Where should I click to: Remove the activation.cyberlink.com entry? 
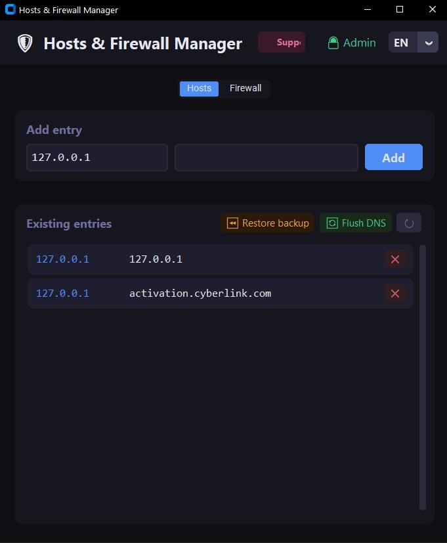point(395,293)
